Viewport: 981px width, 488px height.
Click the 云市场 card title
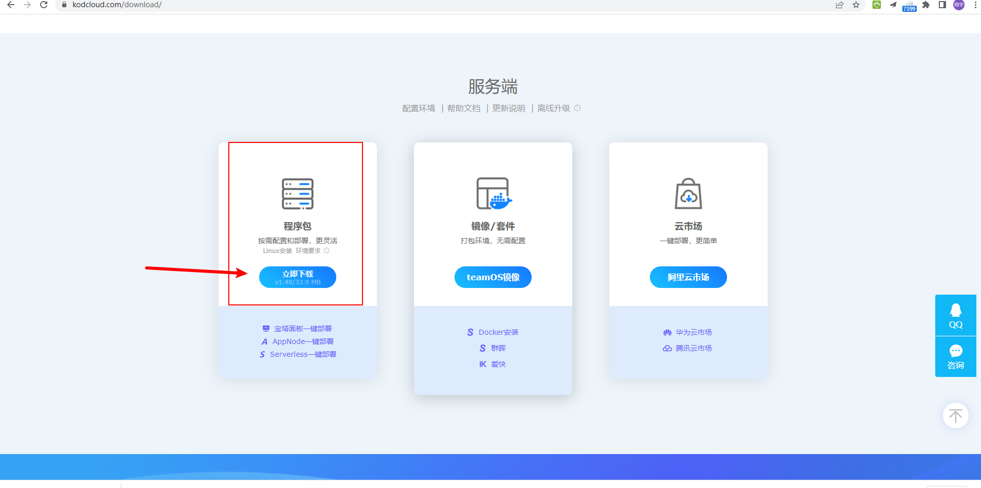pos(688,226)
